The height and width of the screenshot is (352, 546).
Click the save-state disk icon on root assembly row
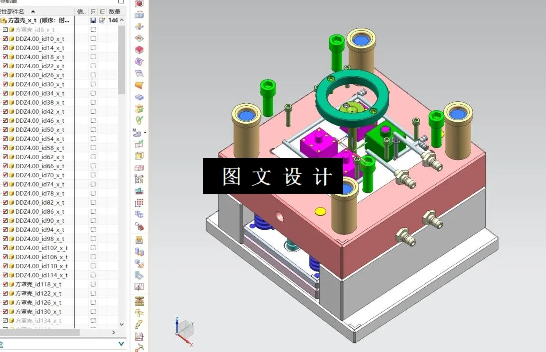click(x=94, y=20)
